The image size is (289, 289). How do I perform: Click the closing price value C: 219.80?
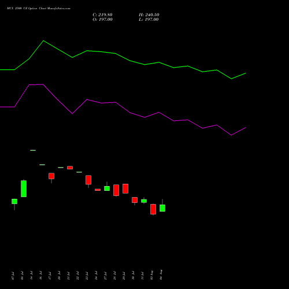point(102,15)
